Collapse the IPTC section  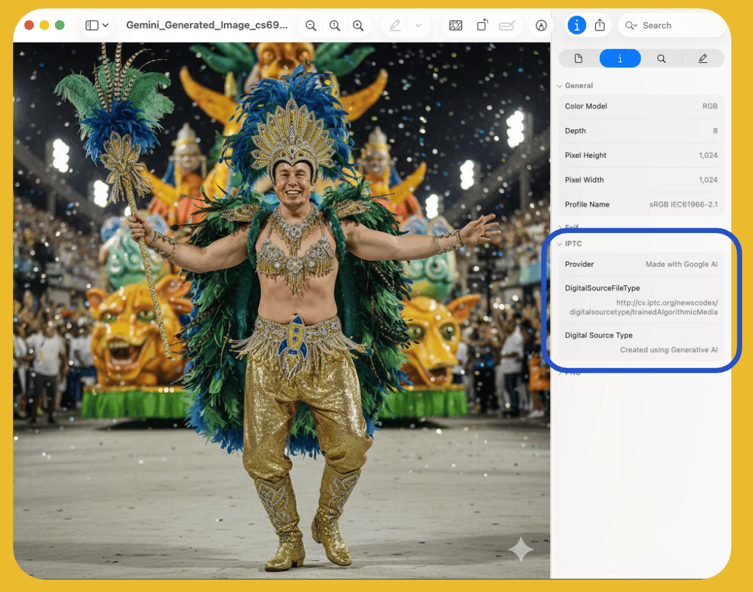tap(560, 244)
